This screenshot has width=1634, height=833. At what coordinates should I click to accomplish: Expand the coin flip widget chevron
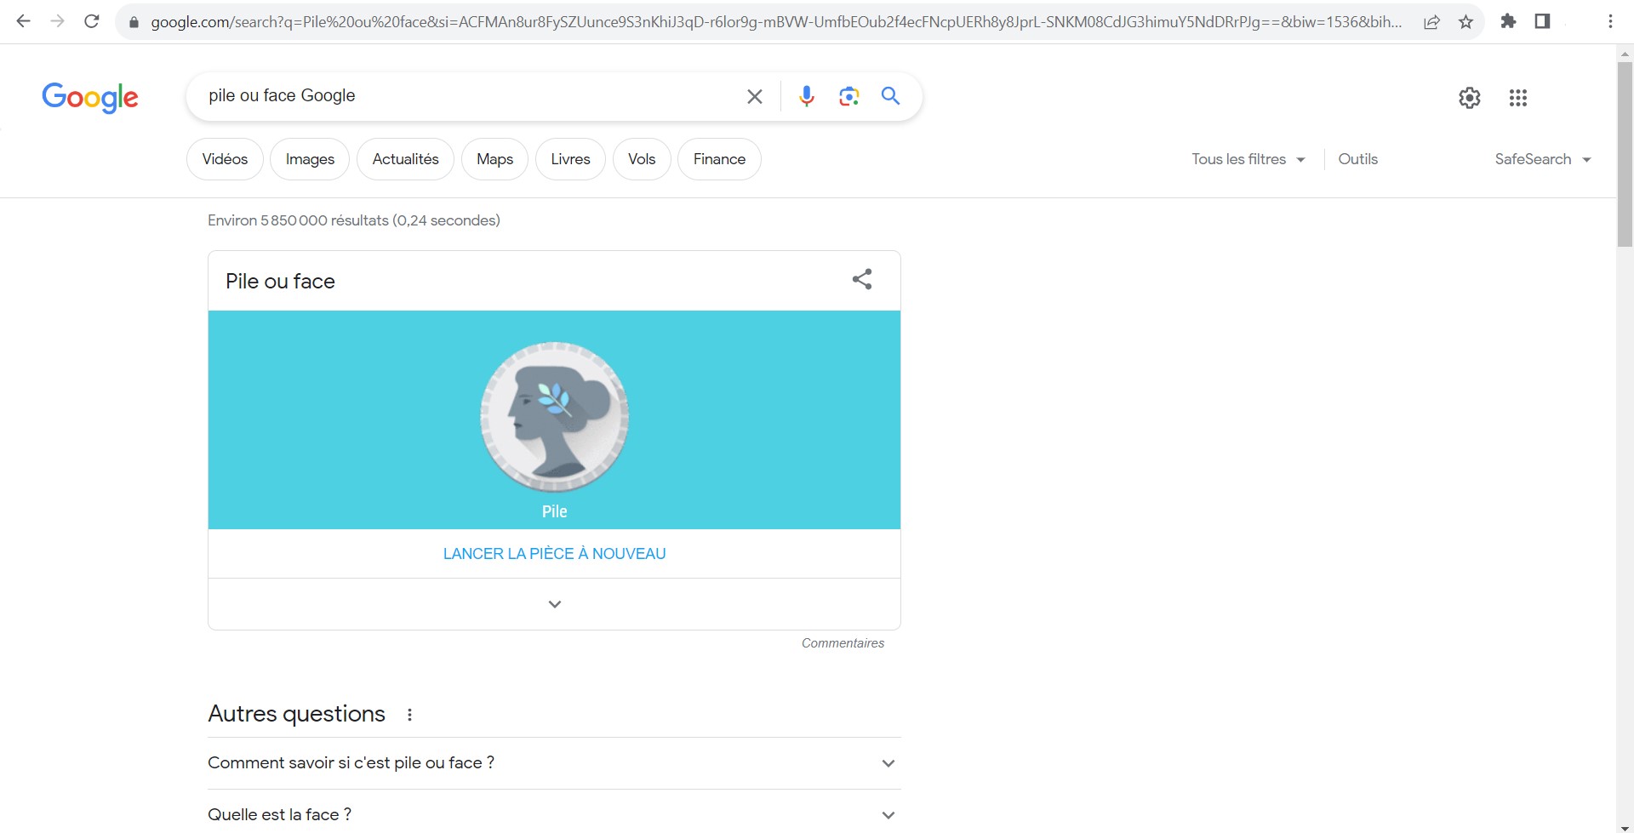pyautogui.click(x=554, y=604)
